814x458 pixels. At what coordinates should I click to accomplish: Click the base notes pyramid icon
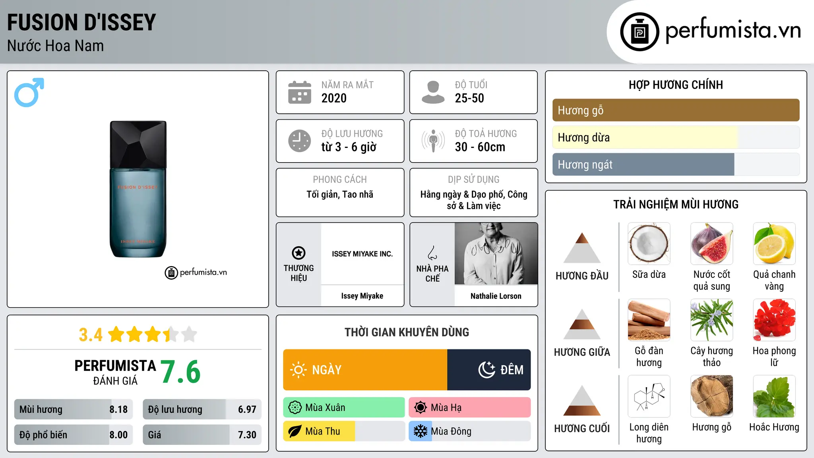coord(582,400)
